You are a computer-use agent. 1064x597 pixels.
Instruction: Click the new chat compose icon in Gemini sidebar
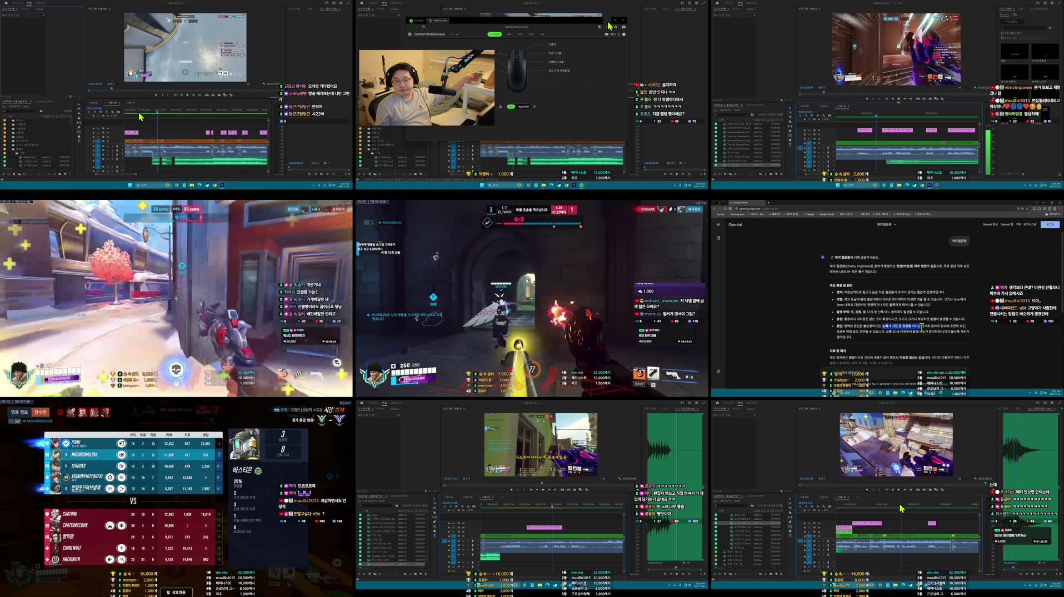718,238
